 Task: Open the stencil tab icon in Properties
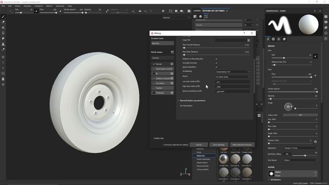tap(279, 39)
